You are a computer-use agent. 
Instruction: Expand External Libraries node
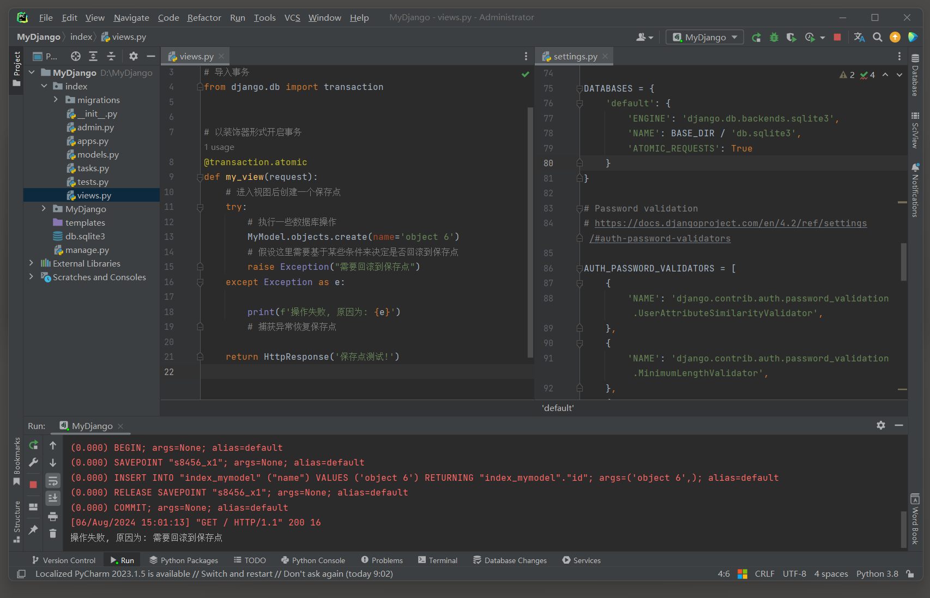(x=32, y=263)
